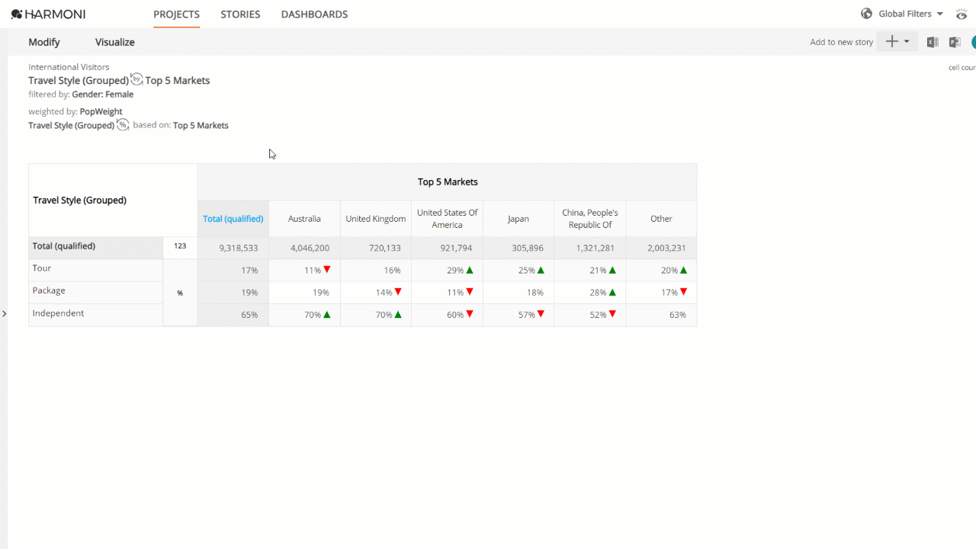Toggle the % indicator in the row header

pyautogui.click(x=180, y=293)
